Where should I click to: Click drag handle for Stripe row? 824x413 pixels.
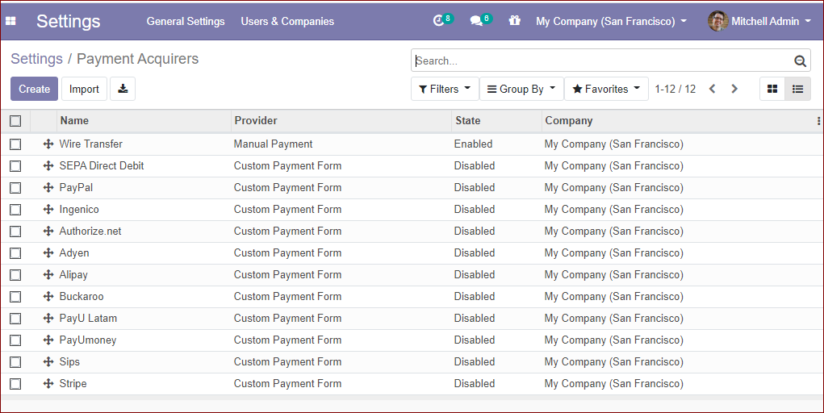[x=48, y=384]
